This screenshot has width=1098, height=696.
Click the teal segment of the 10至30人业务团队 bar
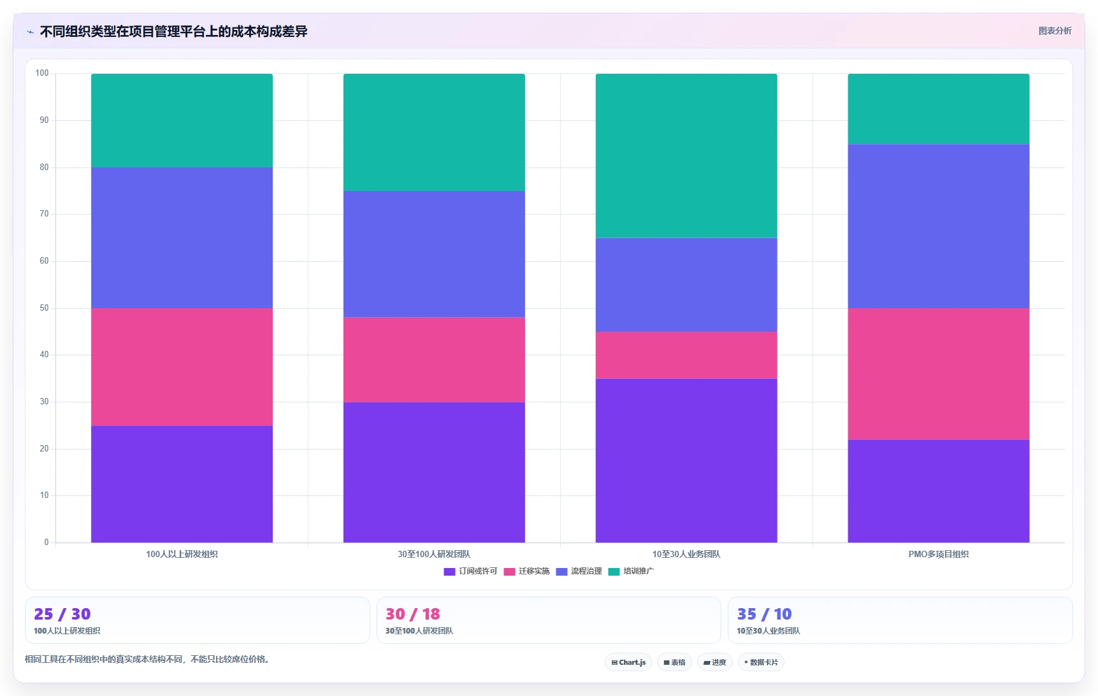pyautogui.click(x=686, y=156)
